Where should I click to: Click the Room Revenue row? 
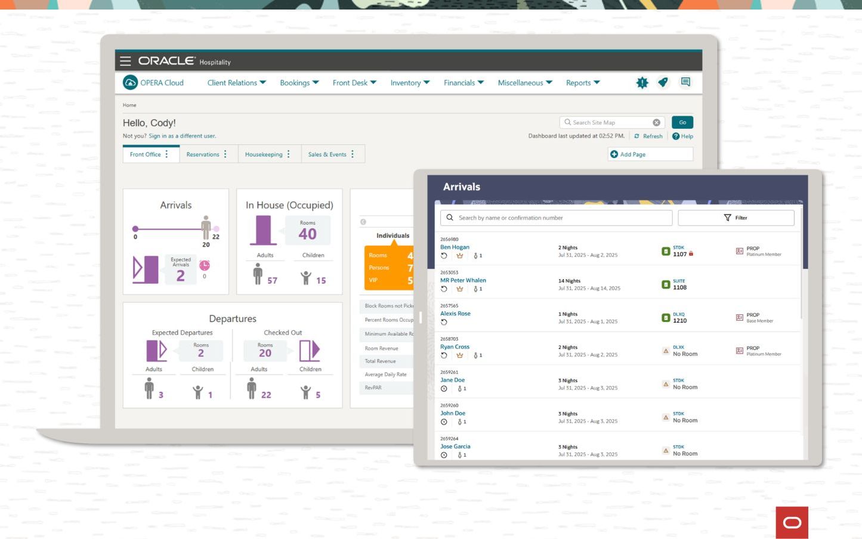point(386,348)
